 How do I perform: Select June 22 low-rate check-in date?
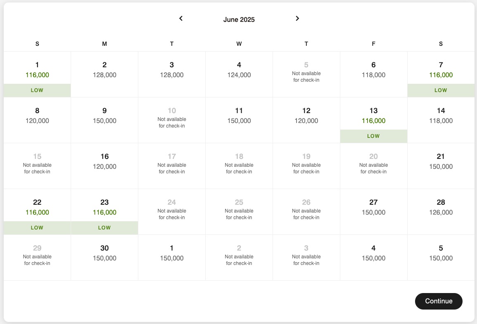click(37, 212)
